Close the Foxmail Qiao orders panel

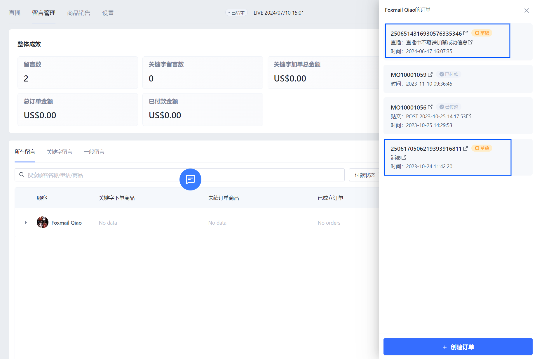click(x=526, y=11)
